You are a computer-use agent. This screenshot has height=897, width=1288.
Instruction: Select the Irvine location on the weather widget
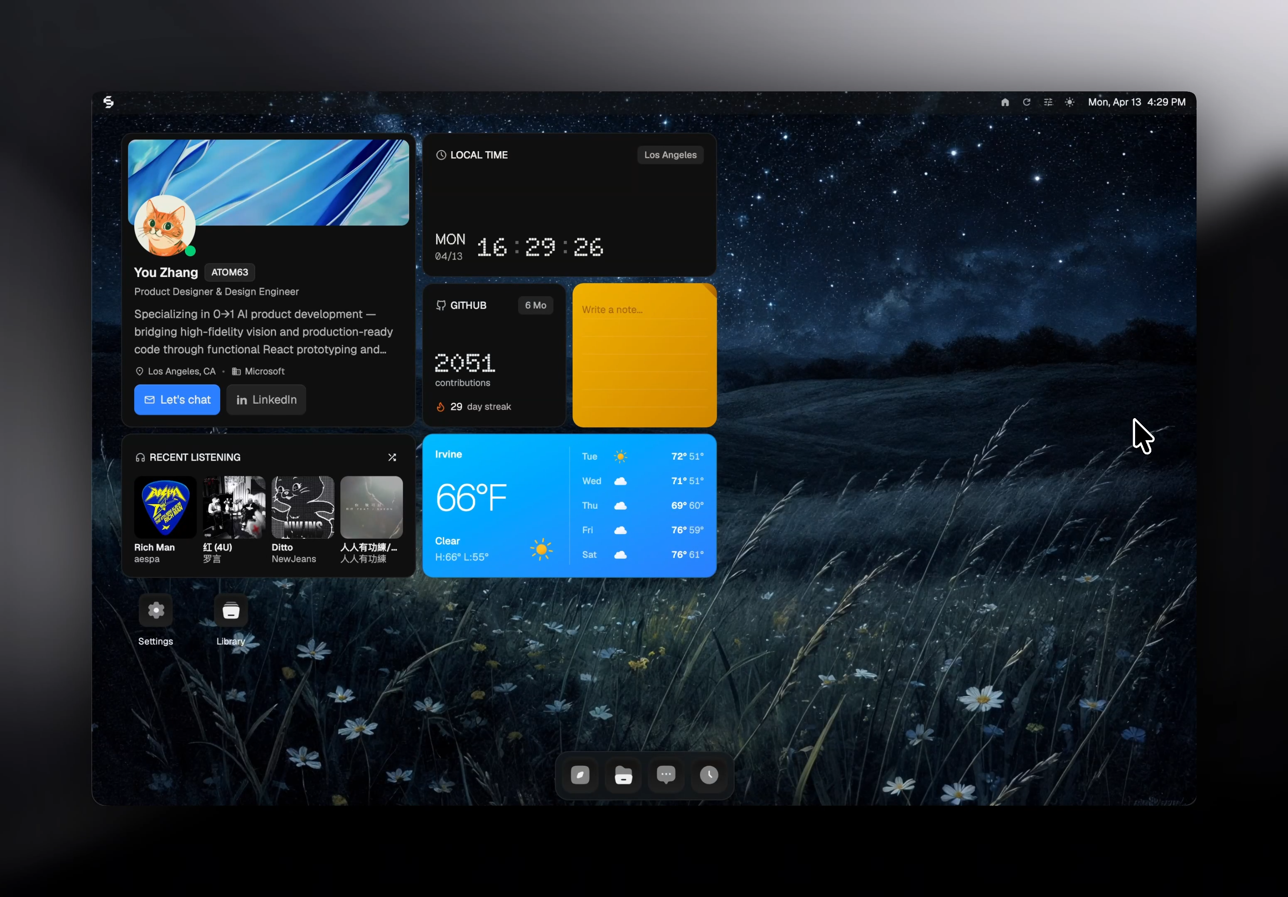point(449,455)
